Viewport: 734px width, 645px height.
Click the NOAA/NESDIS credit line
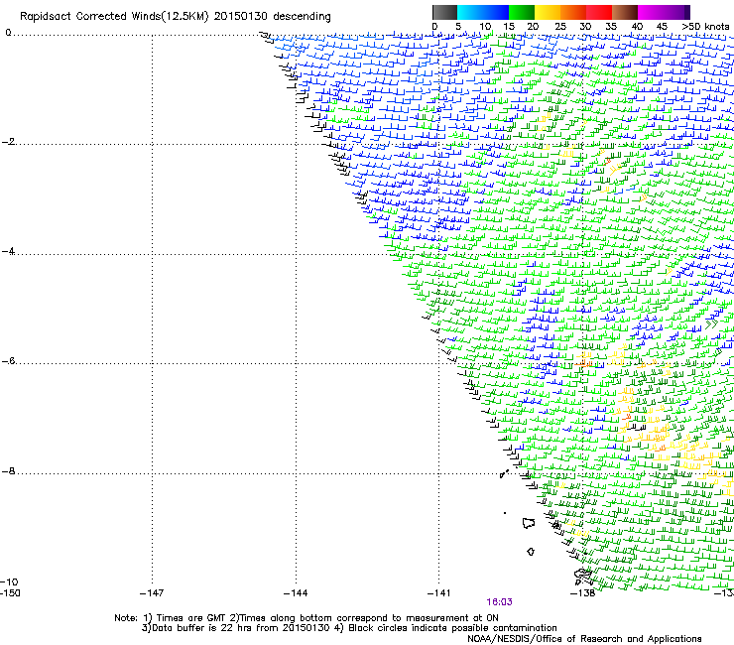[x=584, y=639]
